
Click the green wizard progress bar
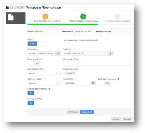click(x=63, y=24)
